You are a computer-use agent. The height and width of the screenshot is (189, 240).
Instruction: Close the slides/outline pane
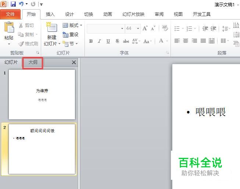click(x=74, y=62)
